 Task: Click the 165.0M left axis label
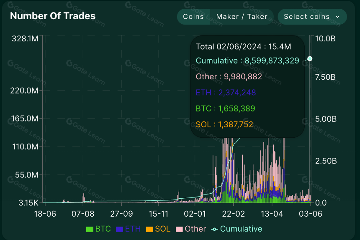25,119
